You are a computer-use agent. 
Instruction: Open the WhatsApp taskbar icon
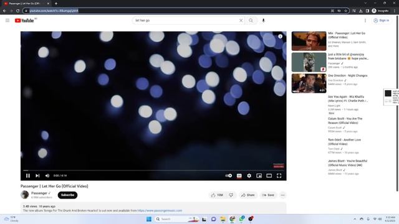click(241, 219)
